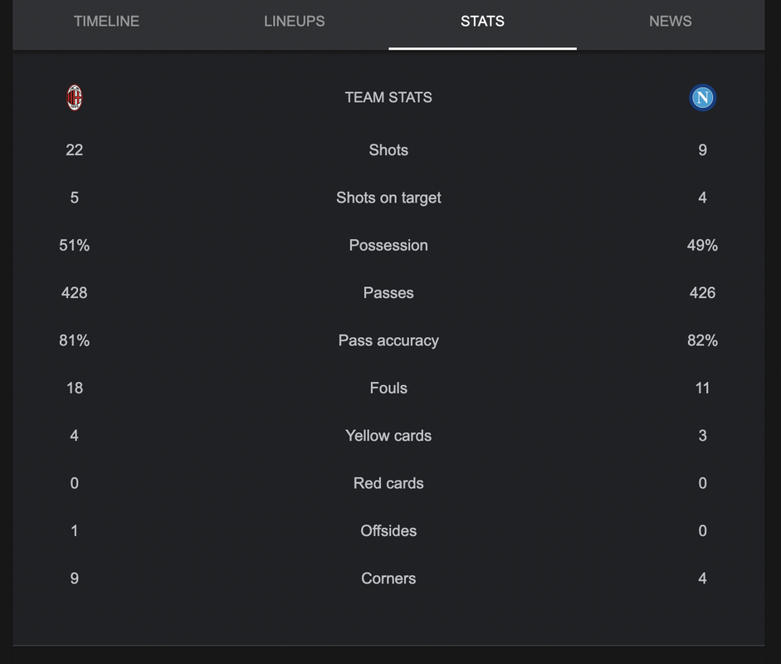781x664 pixels.
Task: Select the STATS tab
Action: (482, 22)
